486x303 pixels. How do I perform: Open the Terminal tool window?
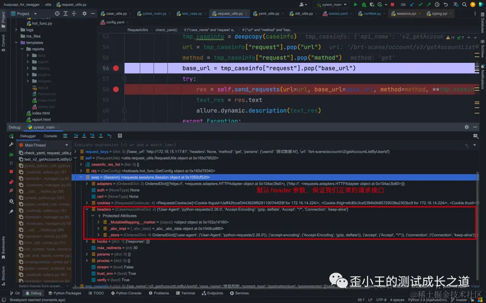pyautogui.click(x=185, y=293)
